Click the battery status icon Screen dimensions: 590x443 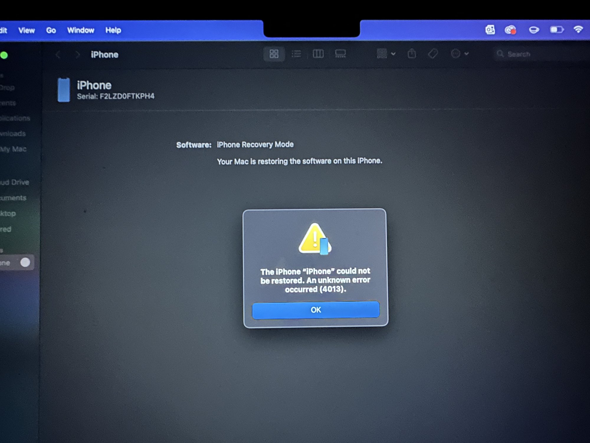coord(557,30)
